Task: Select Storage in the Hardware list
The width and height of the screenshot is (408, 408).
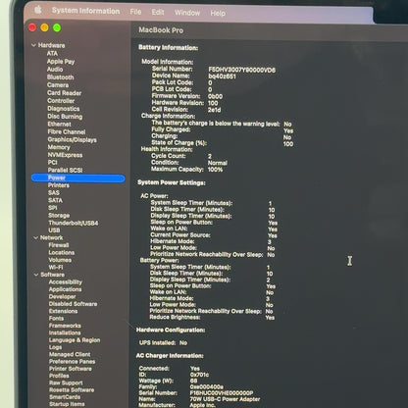Action: coord(59,216)
